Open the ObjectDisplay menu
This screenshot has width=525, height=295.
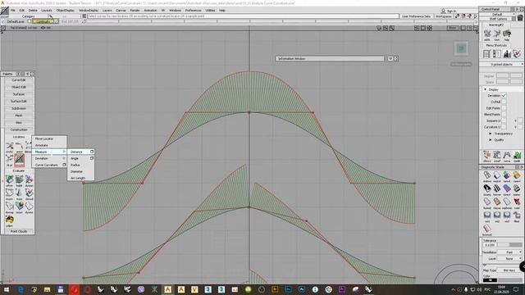[x=66, y=11]
